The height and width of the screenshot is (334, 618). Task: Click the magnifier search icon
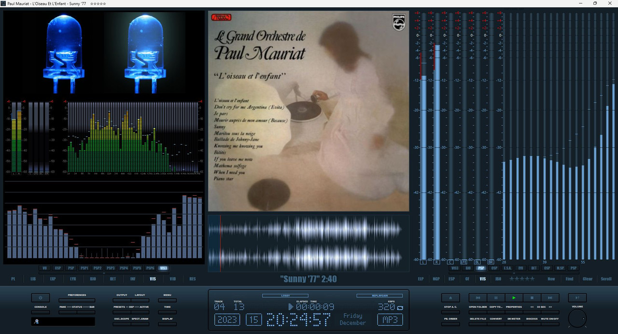coord(37,321)
